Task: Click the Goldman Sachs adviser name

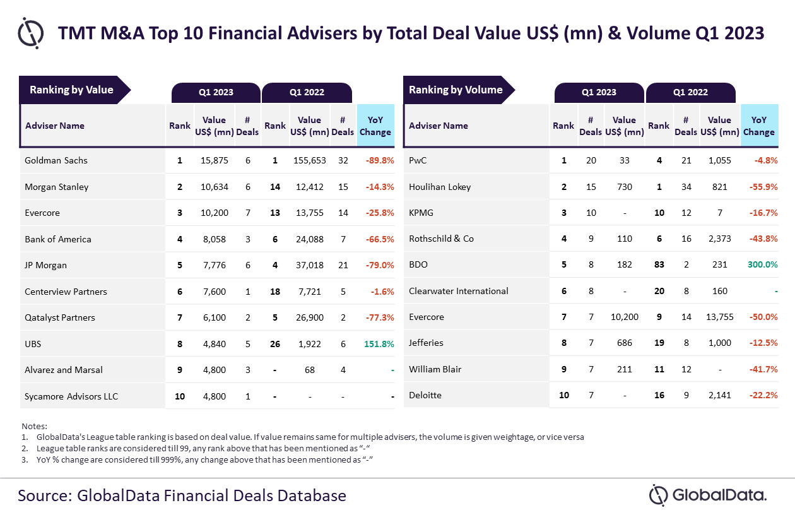Action: tap(56, 160)
